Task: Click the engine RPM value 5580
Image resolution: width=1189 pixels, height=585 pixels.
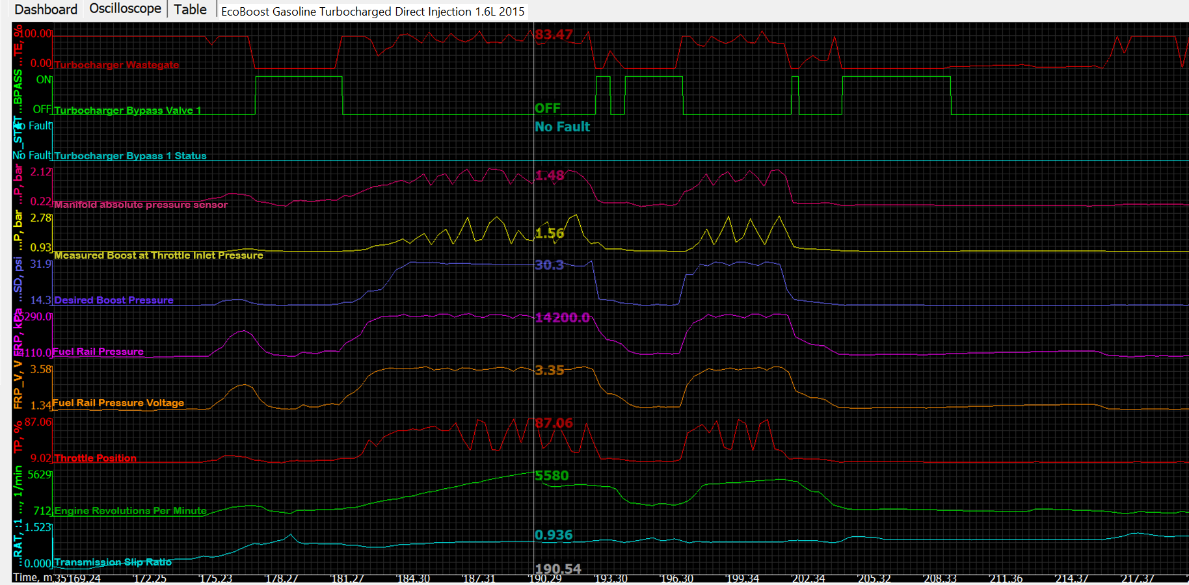Action: [552, 476]
